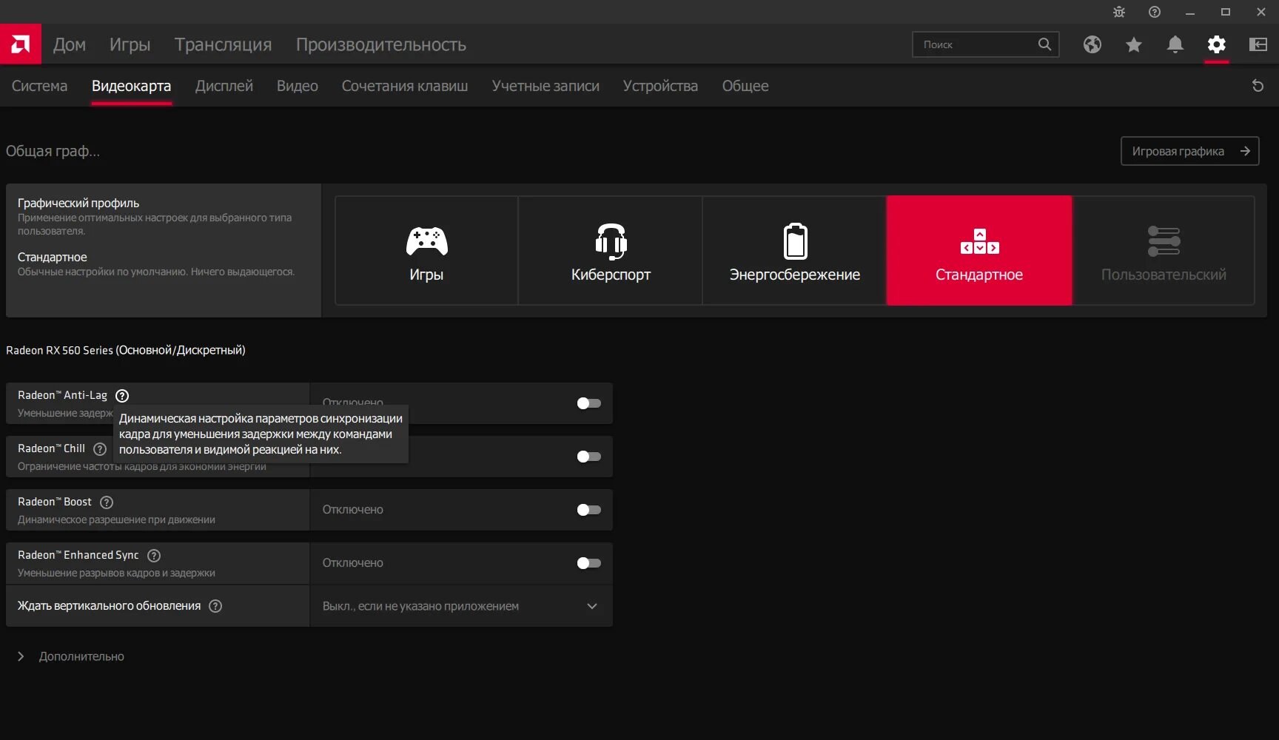Close the Radeon Software window
Viewport: 1279px width, 740px height.
pos(1260,12)
